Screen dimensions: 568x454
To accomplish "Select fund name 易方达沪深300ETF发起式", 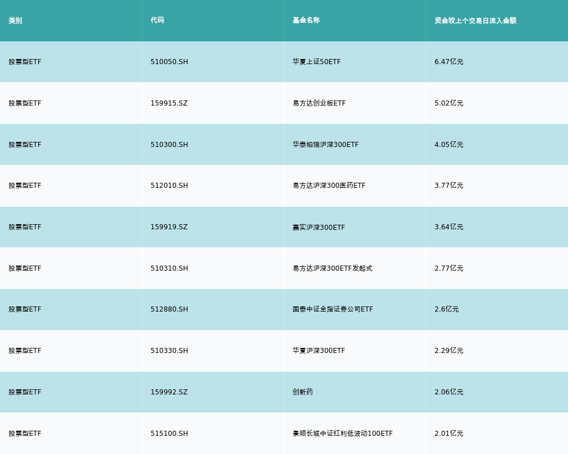I will coord(332,268).
